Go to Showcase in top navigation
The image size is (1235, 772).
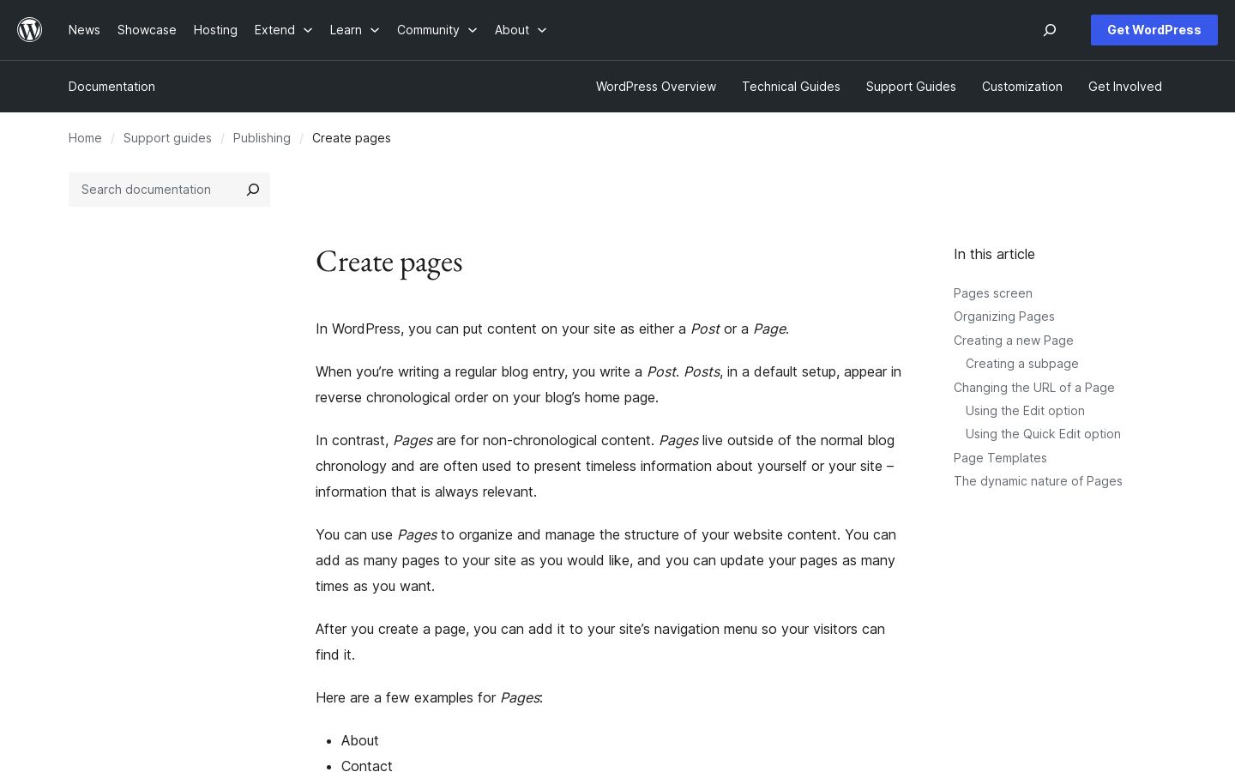147,30
